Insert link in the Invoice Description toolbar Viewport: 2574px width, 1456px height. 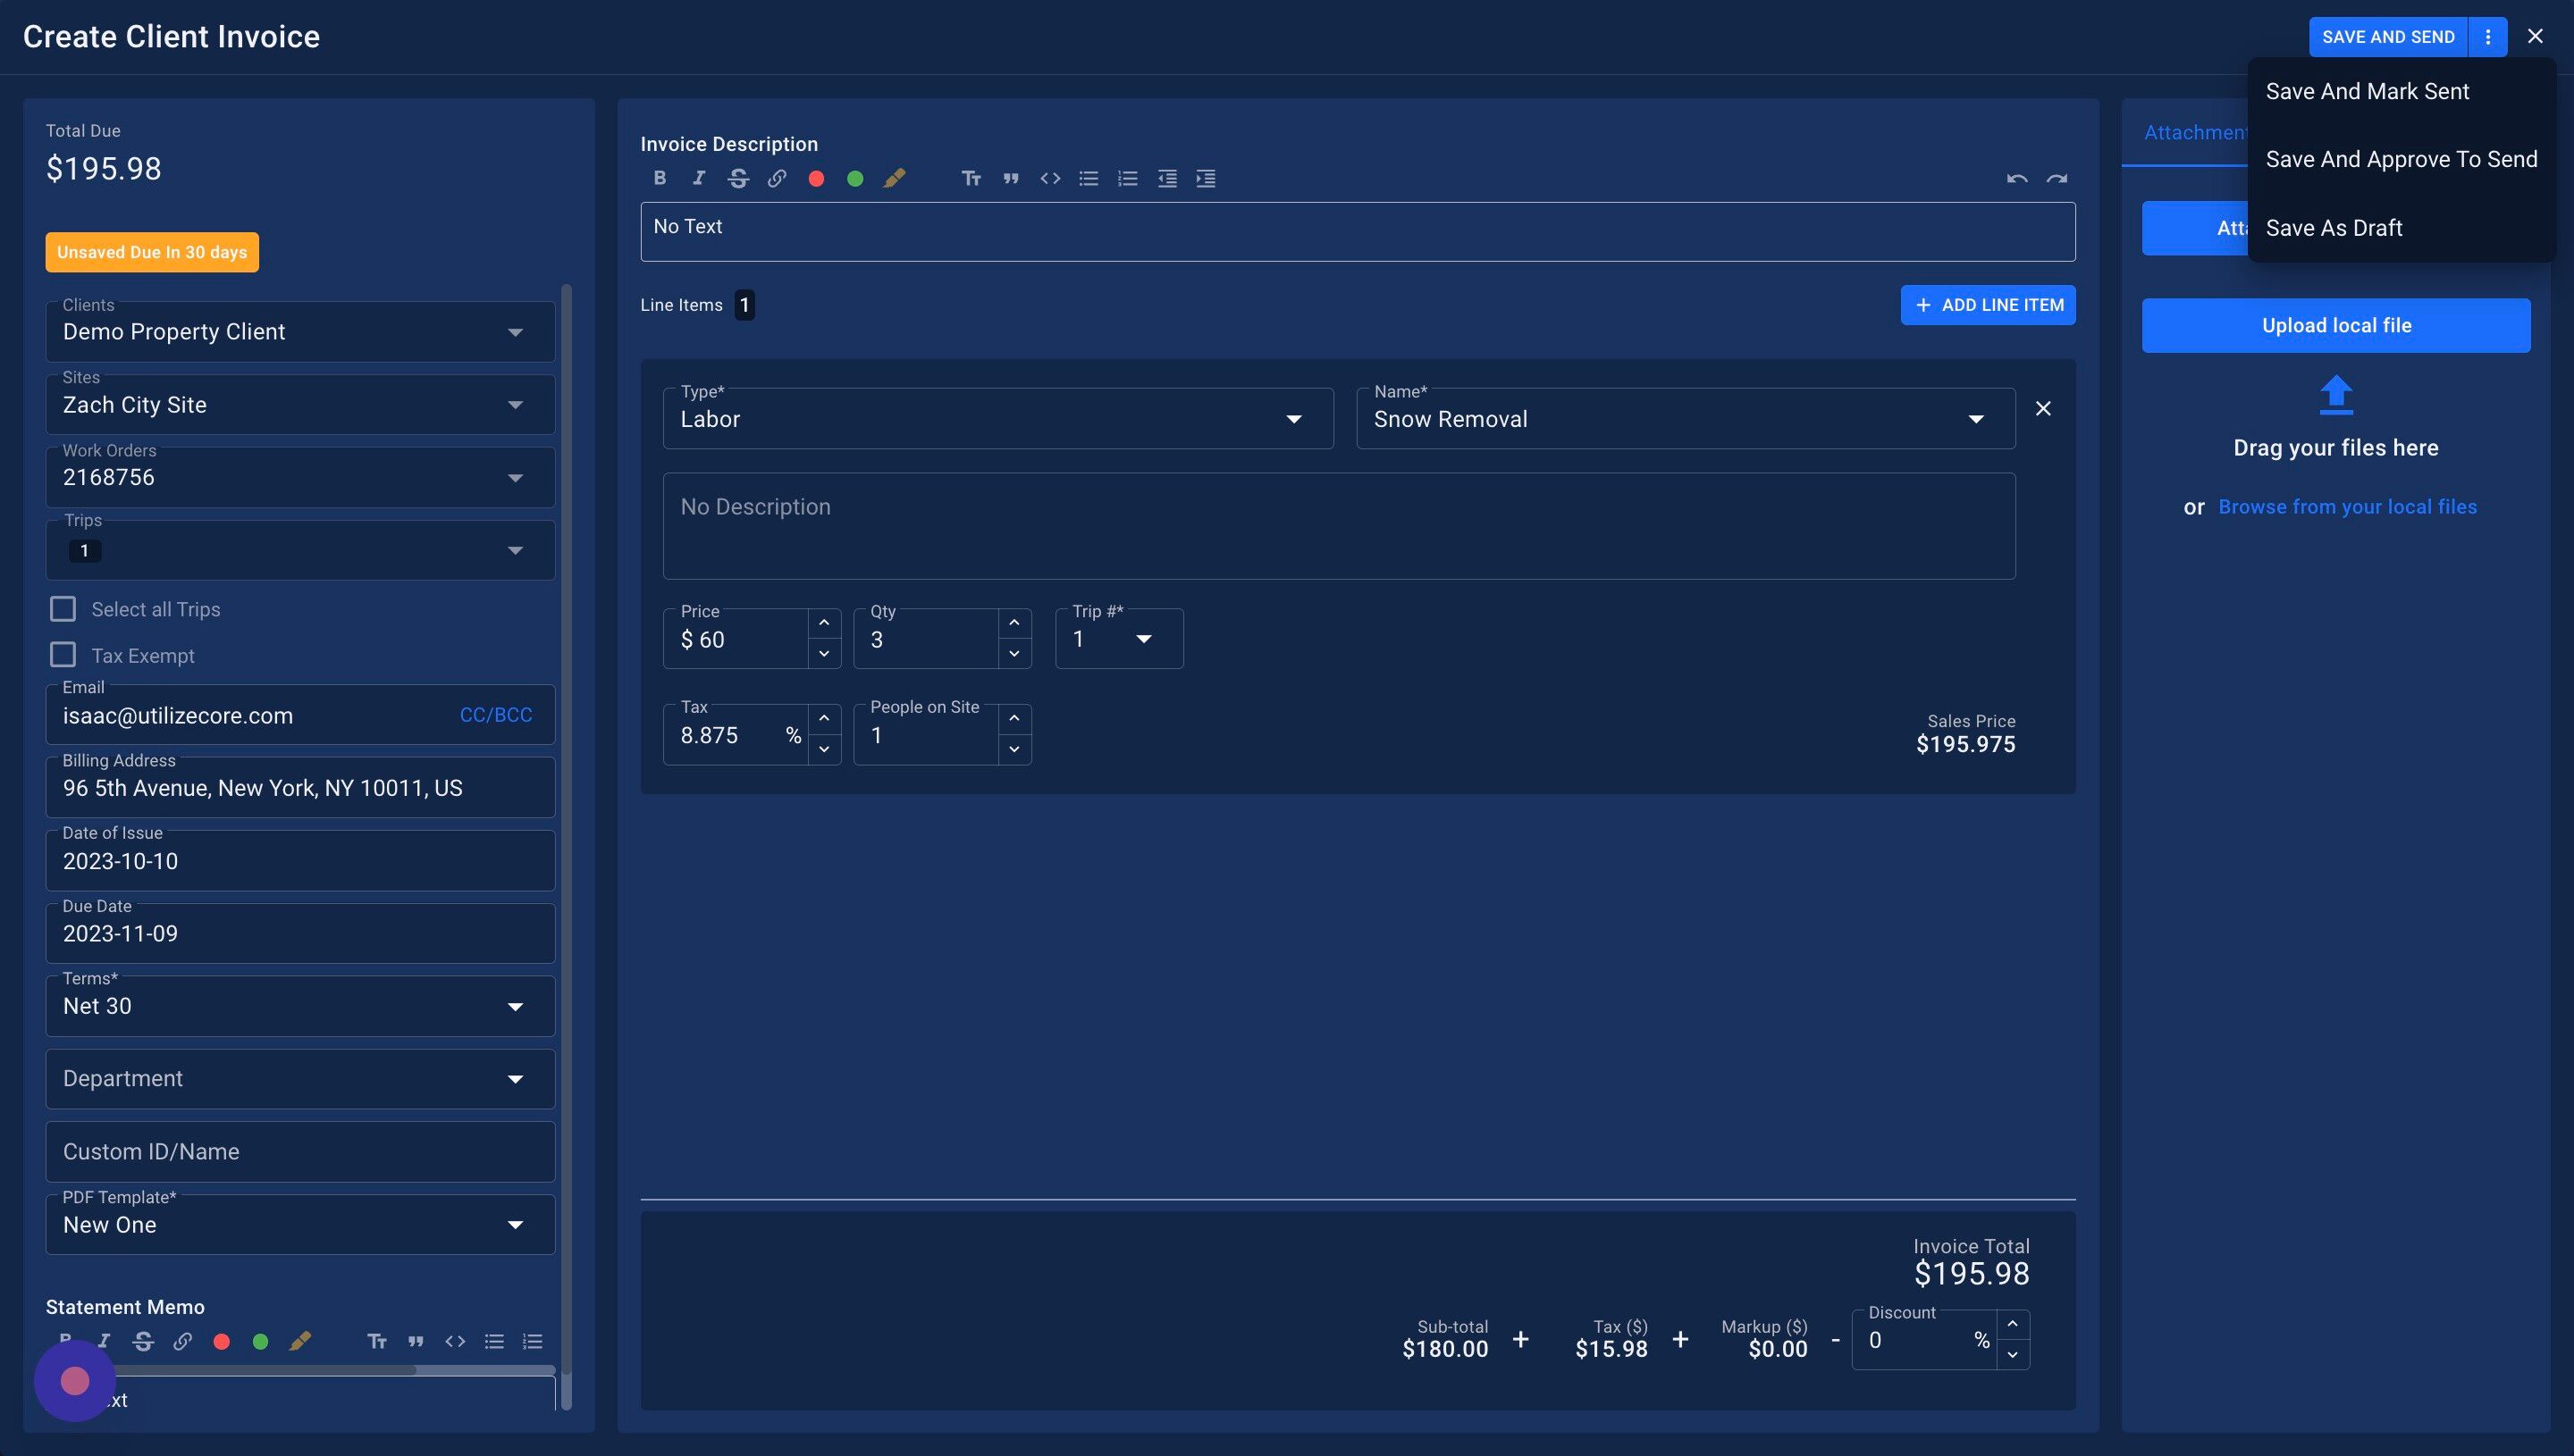777,178
